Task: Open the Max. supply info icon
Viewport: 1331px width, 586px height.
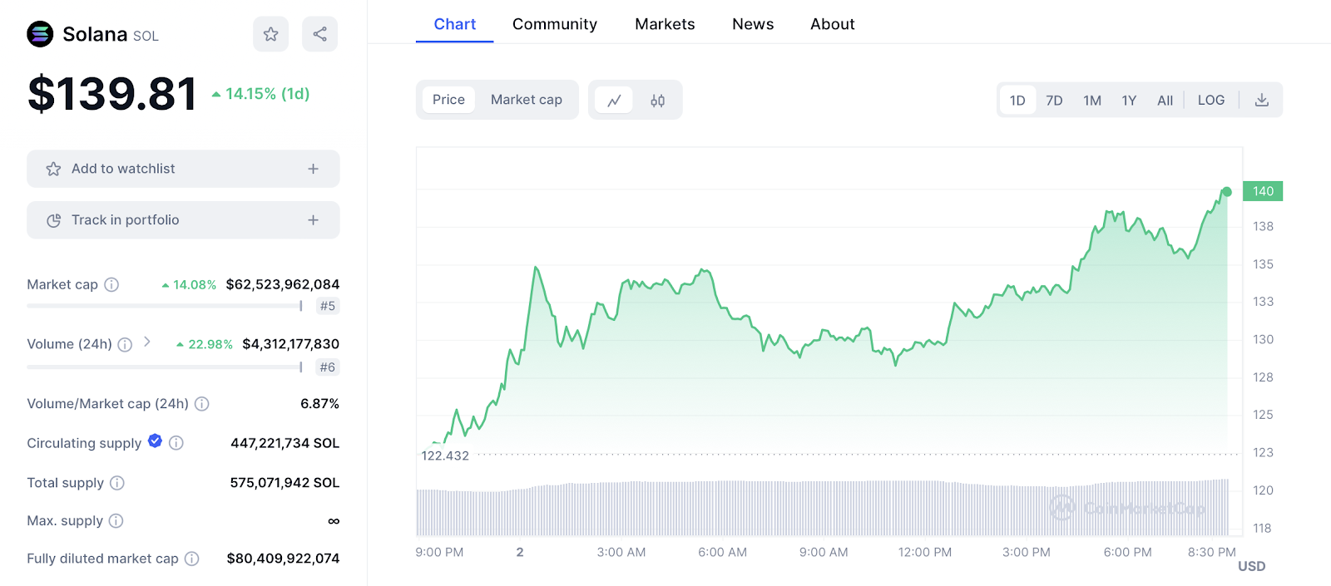Action: pos(116,521)
